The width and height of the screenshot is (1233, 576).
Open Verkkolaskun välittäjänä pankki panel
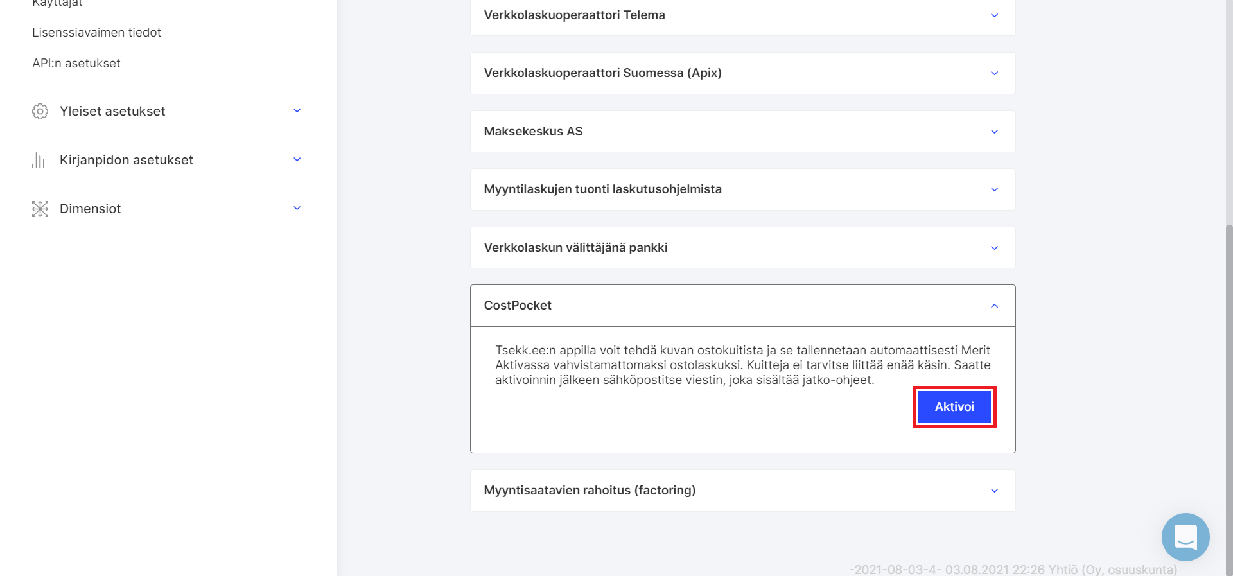tap(742, 247)
